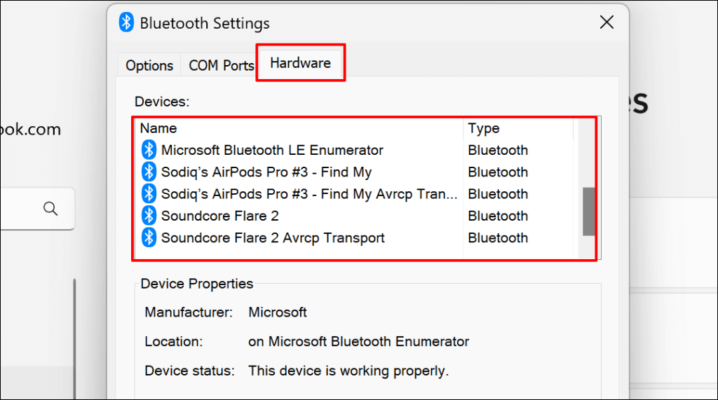Click Bluetooth icon beside AirPods Pro #3 - Find My
718x400 pixels.
[149, 172]
